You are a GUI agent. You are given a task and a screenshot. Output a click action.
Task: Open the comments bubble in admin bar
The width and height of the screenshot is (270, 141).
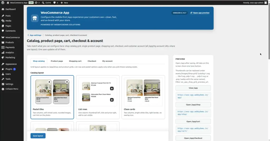tap(54, 3)
